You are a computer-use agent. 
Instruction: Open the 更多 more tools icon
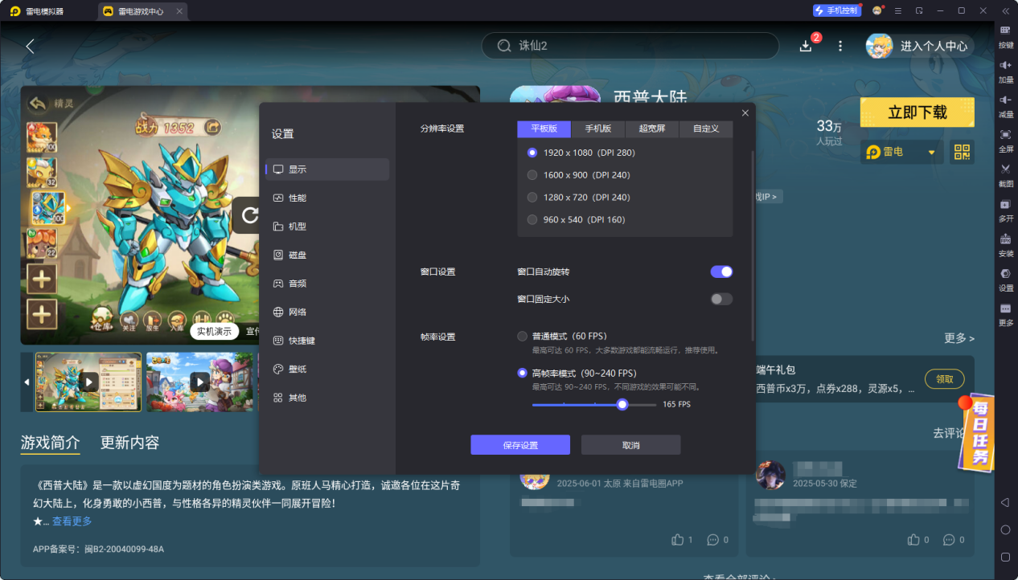coord(1005,308)
